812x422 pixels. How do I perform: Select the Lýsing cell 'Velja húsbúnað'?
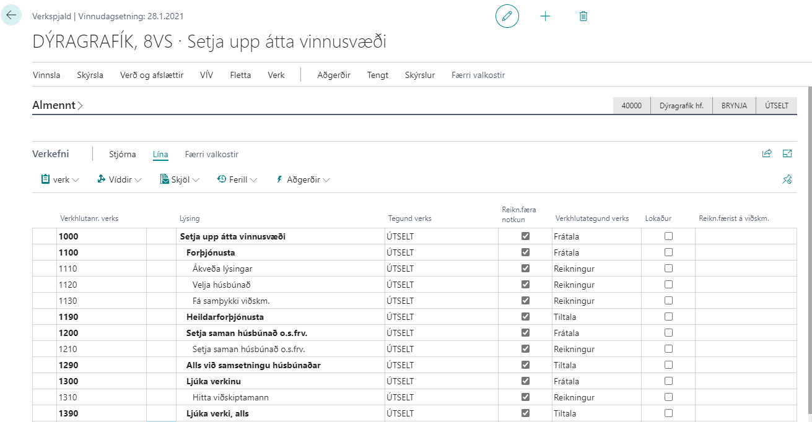click(222, 285)
